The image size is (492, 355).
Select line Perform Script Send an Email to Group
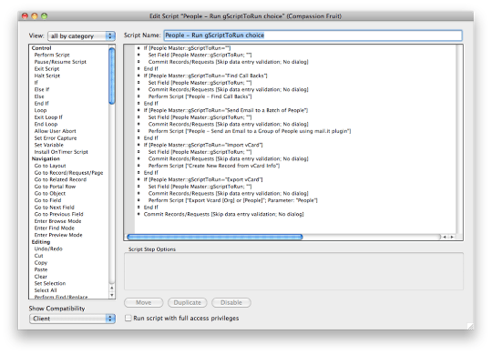pos(250,131)
